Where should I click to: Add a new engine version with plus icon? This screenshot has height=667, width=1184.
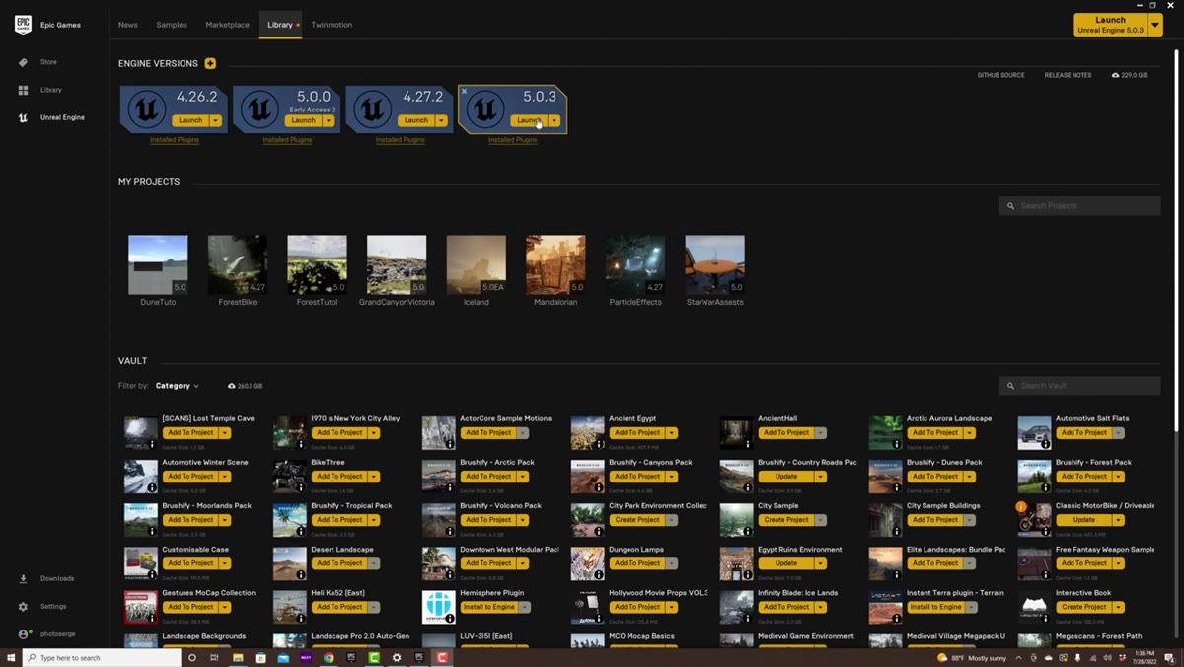click(x=210, y=64)
